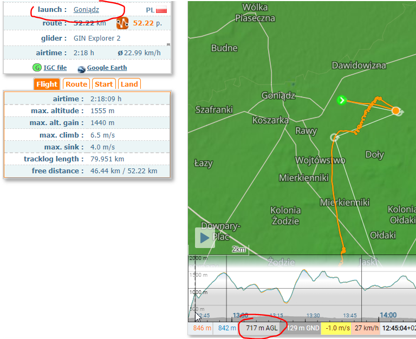Screen dimensions: 416x339
Task: Click the 14:00 mark on the altitude timeline
Action: click(388, 315)
